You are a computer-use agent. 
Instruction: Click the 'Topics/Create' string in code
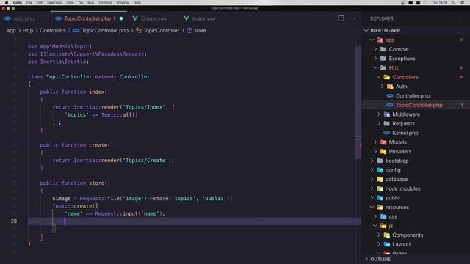click(145, 161)
